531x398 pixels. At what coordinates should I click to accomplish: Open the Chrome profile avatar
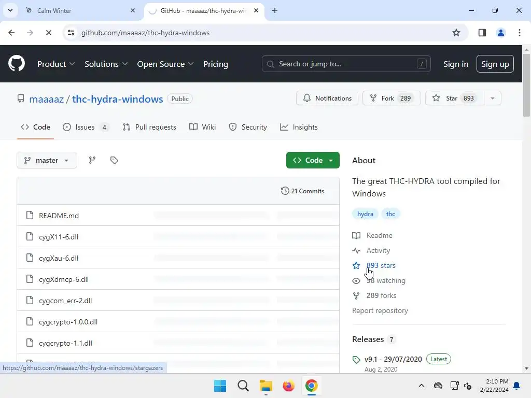(x=500, y=33)
